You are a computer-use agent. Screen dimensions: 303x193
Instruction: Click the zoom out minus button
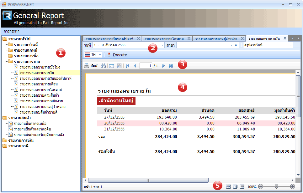coord(261,186)
